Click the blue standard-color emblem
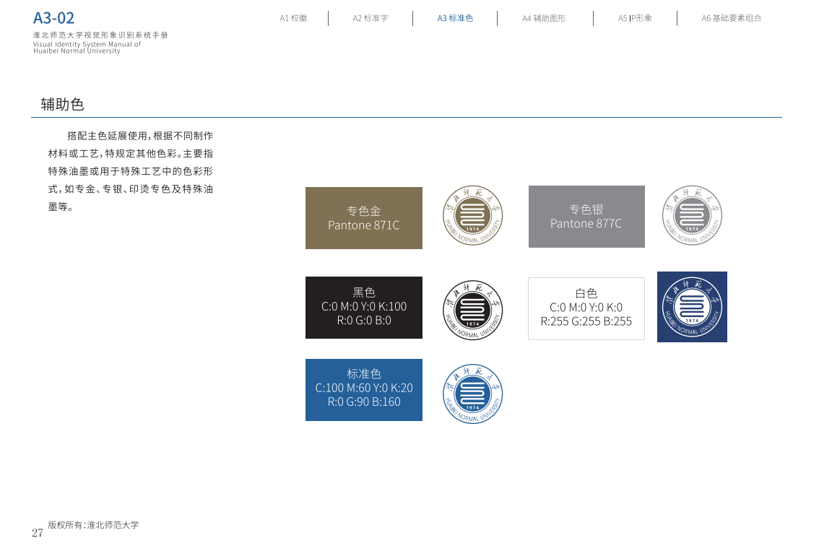This screenshot has height=551, width=819. (473, 394)
